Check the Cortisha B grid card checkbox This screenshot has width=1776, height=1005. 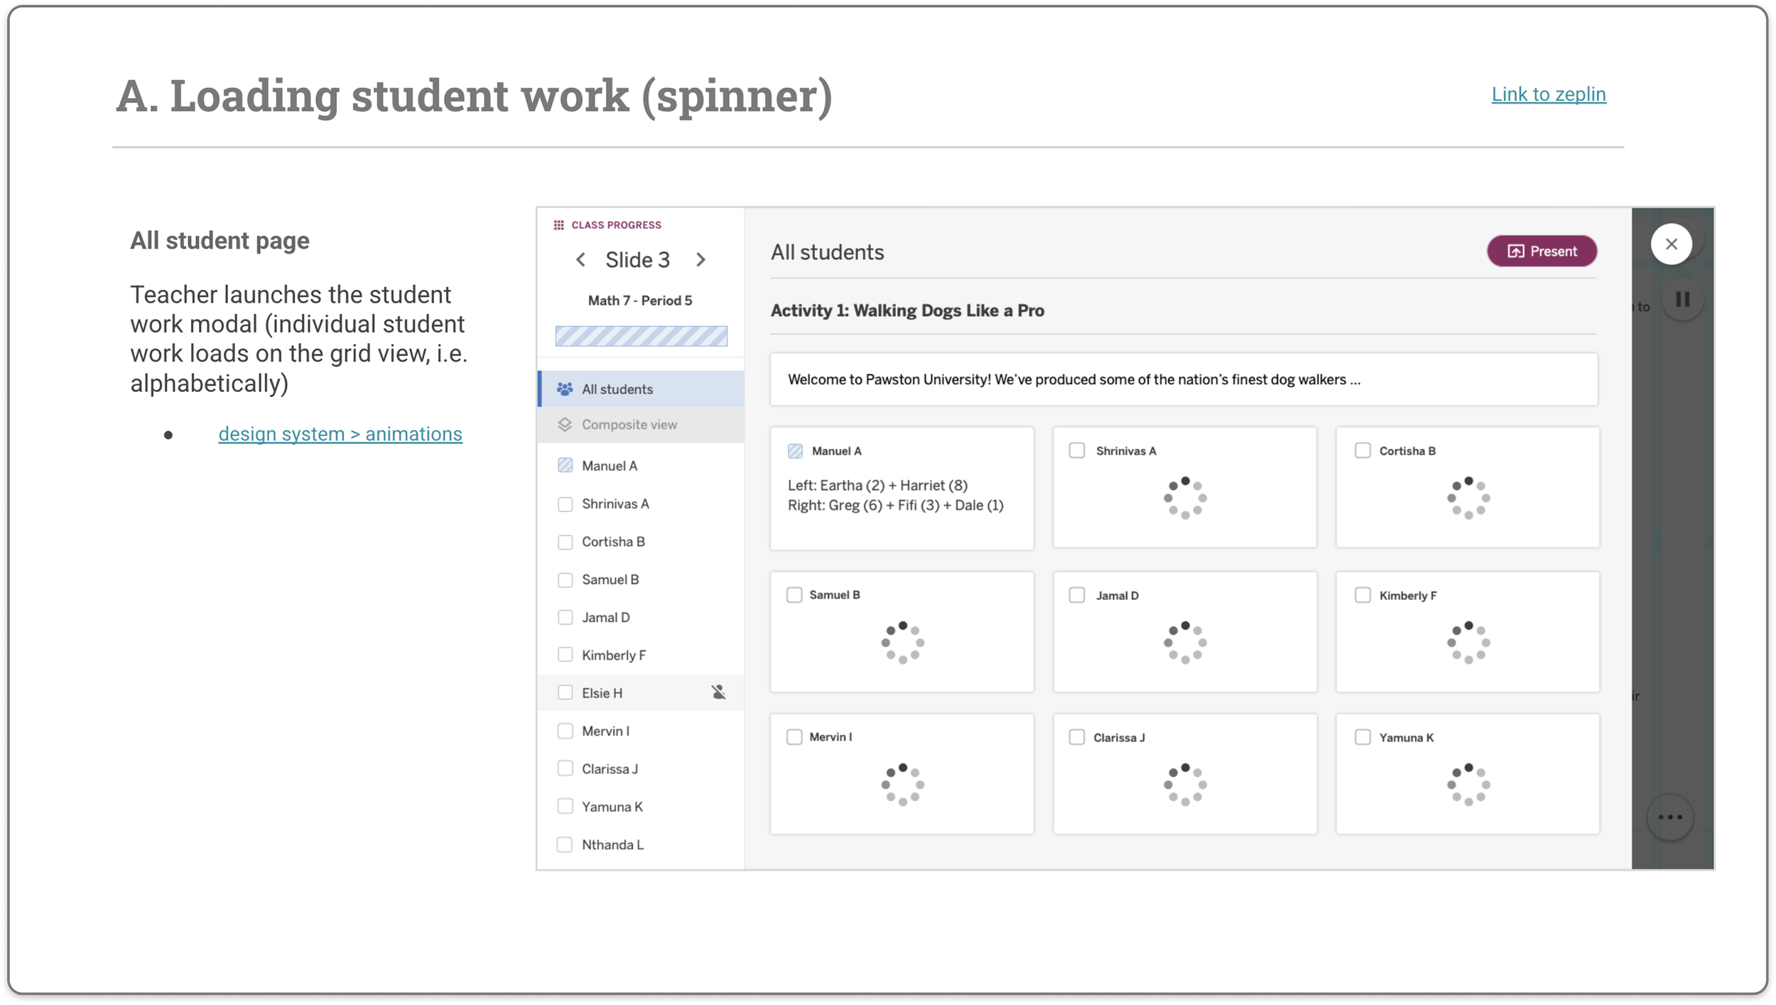click(x=1363, y=451)
